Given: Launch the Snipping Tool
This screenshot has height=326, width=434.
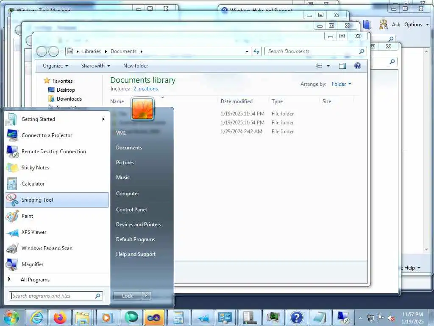Looking at the screenshot, I should [57, 200].
